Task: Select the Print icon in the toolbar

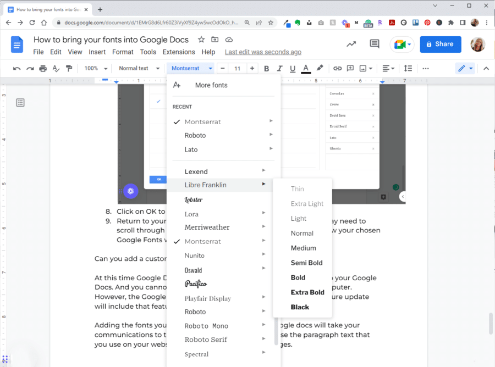Action: tap(42, 68)
